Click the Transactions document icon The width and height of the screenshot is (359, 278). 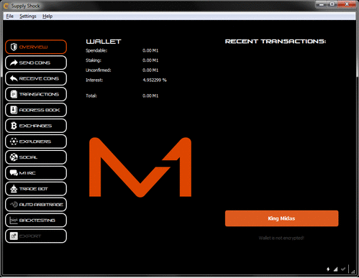pyautogui.click(x=14, y=94)
